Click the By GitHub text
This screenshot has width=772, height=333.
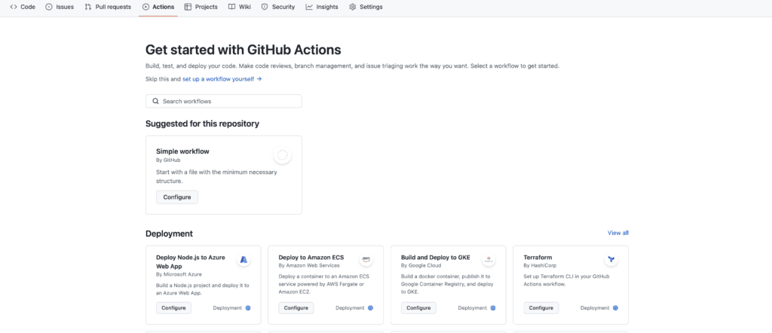pos(168,160)
